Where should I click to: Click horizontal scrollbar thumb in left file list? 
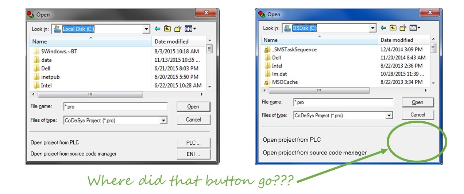tap(90, 94)
